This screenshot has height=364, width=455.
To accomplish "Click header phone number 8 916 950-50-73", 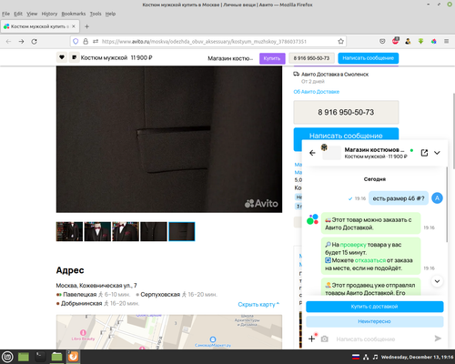I will pyautogui.click(x=311, y=58).
